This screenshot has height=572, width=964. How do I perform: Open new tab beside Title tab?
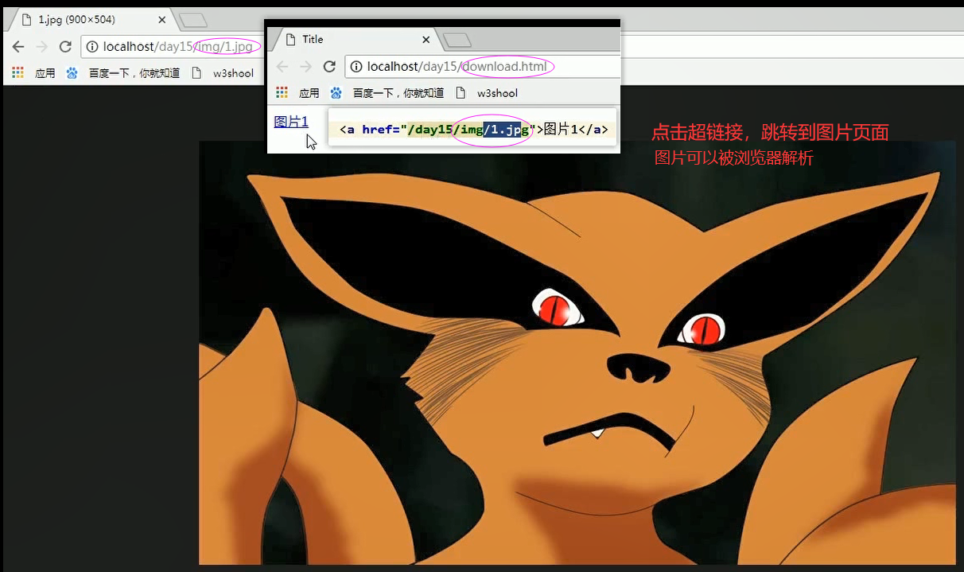tap(457, 40)
